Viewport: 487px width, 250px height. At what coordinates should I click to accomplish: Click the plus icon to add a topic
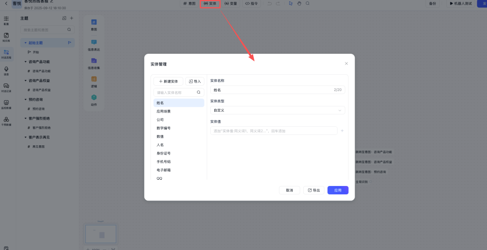click(72, 18)
